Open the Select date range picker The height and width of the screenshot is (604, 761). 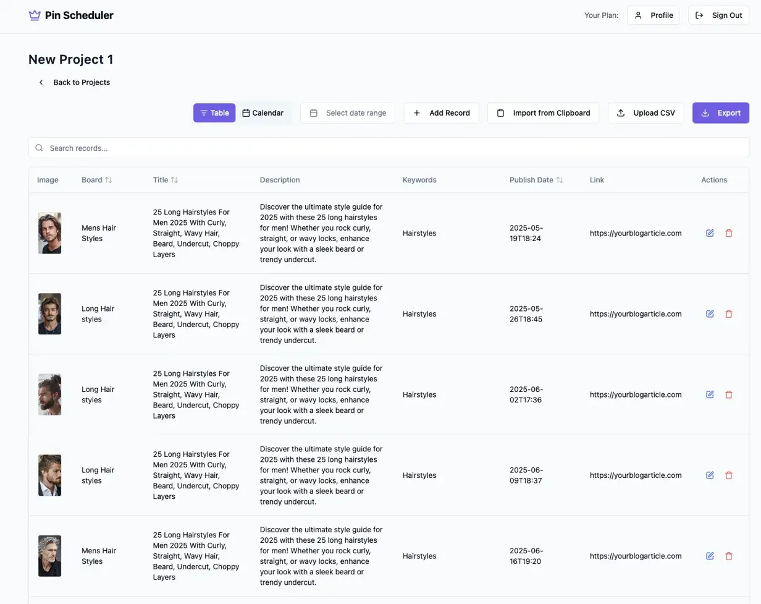pos(348,113)
